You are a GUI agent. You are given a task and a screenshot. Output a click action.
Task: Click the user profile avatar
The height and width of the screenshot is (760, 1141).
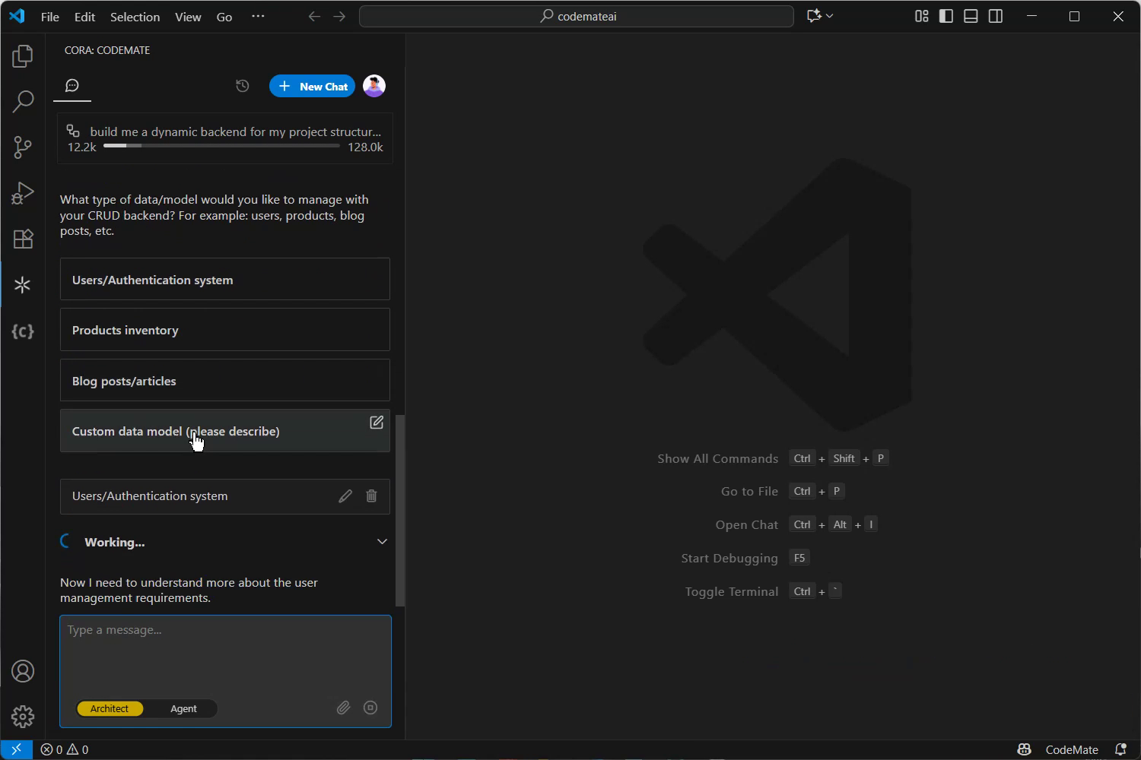coord(374,86)
